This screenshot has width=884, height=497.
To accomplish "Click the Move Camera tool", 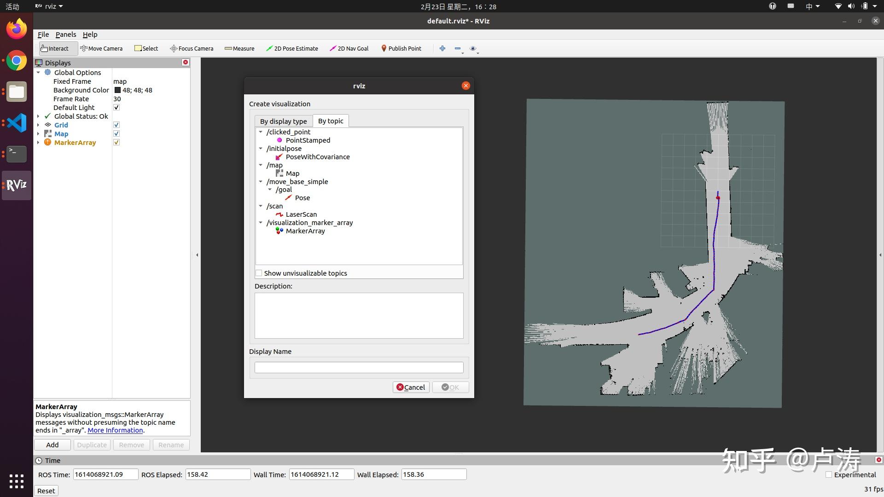I will click(101, 48).
